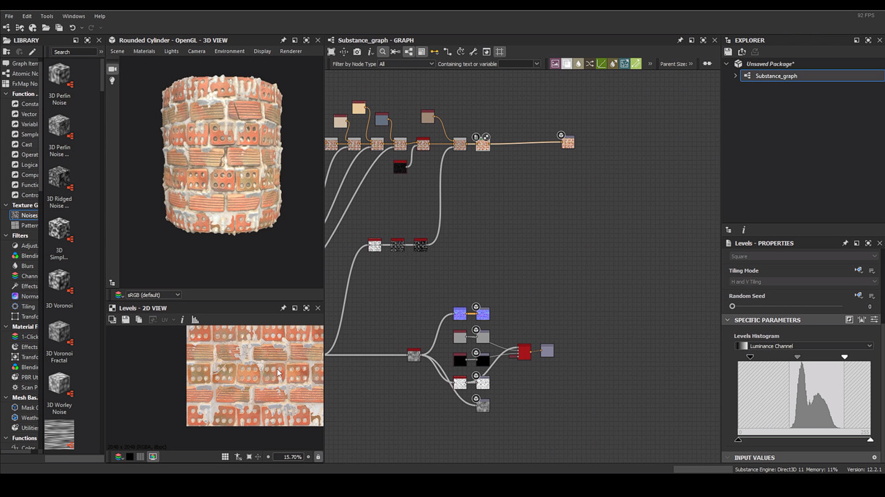Open the link creation wrench tool
Image resolution: width=885 pixels, height=497 pixels.
474,52
